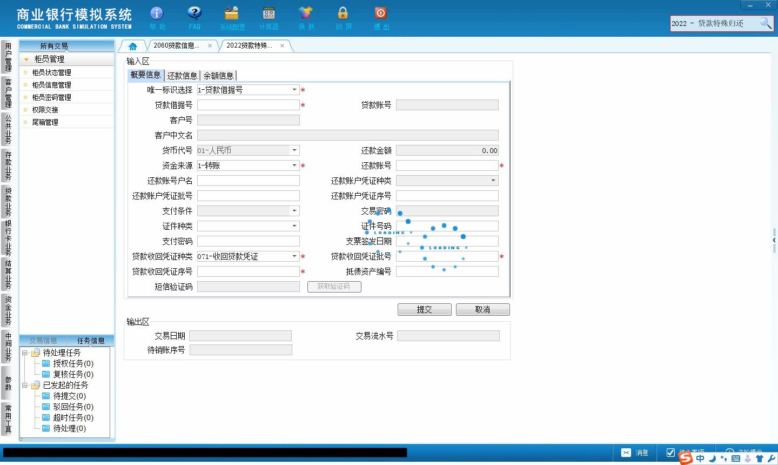Open the 还款账户凭证种类 dropdown
The image size is (778, 465).
click(x=493, y=181)
